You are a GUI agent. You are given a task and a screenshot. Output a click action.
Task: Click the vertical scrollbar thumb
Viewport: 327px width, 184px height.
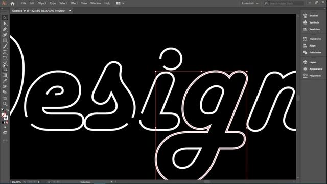(x=298, y=98)
